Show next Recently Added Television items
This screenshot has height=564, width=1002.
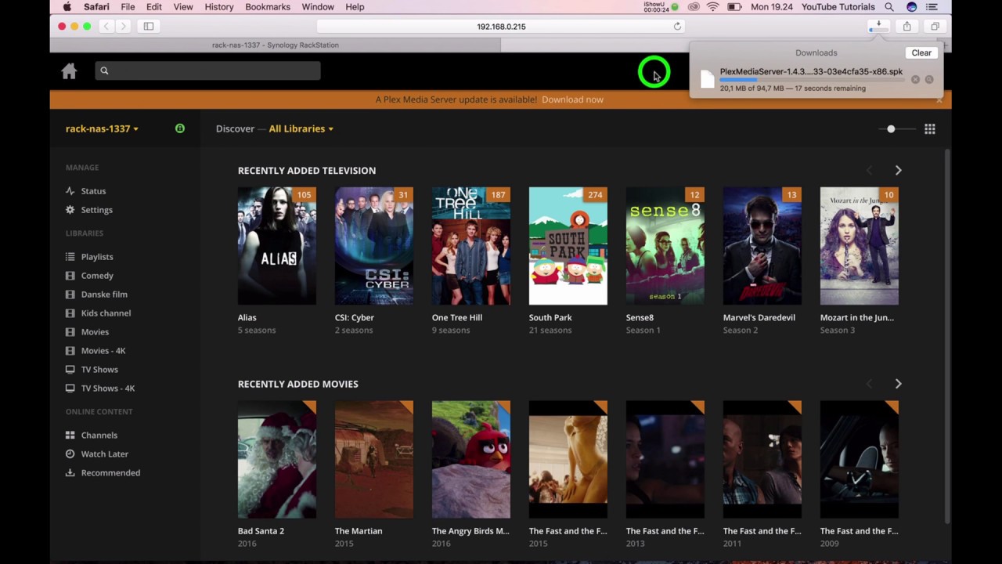pyautogui.click(x=898, y=171)
